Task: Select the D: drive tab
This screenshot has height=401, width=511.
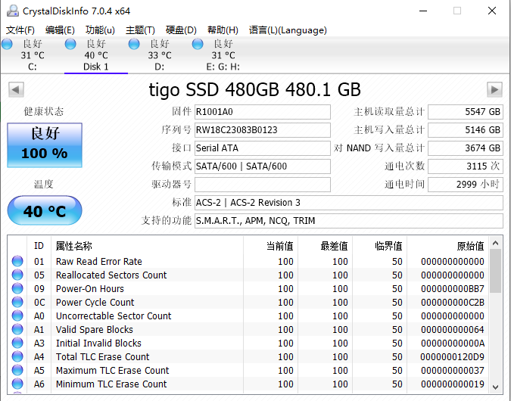Action: 160,55
